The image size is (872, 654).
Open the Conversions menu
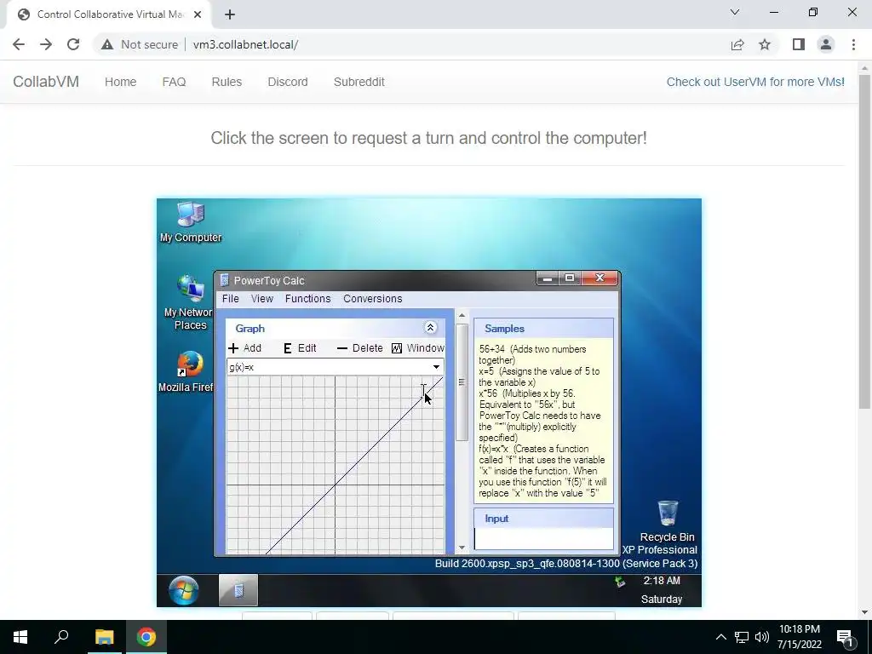click(x=373, y=299)
